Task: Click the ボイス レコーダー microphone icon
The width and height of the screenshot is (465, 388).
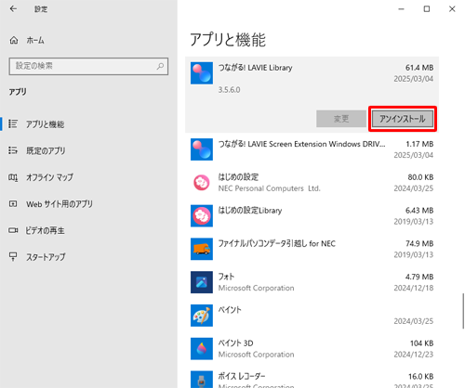Action: tap(202, 380)
